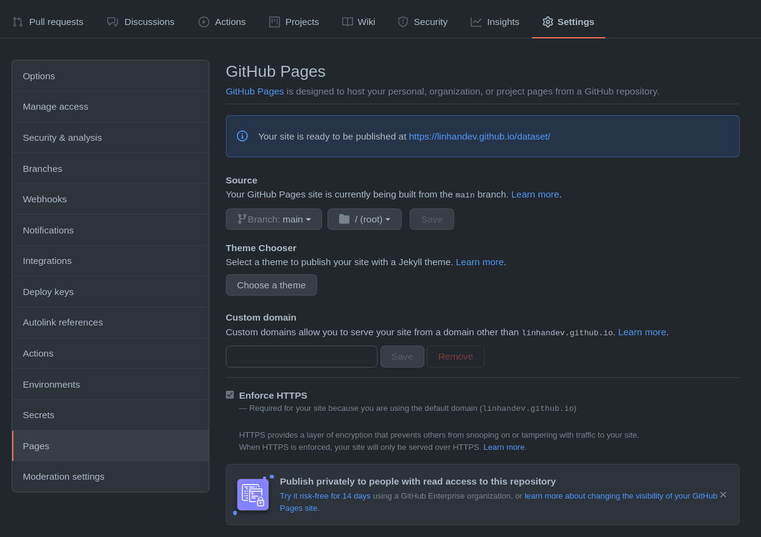Click the Wiki book icon
The width and height of the screenshot is (761, 537).
348,22
